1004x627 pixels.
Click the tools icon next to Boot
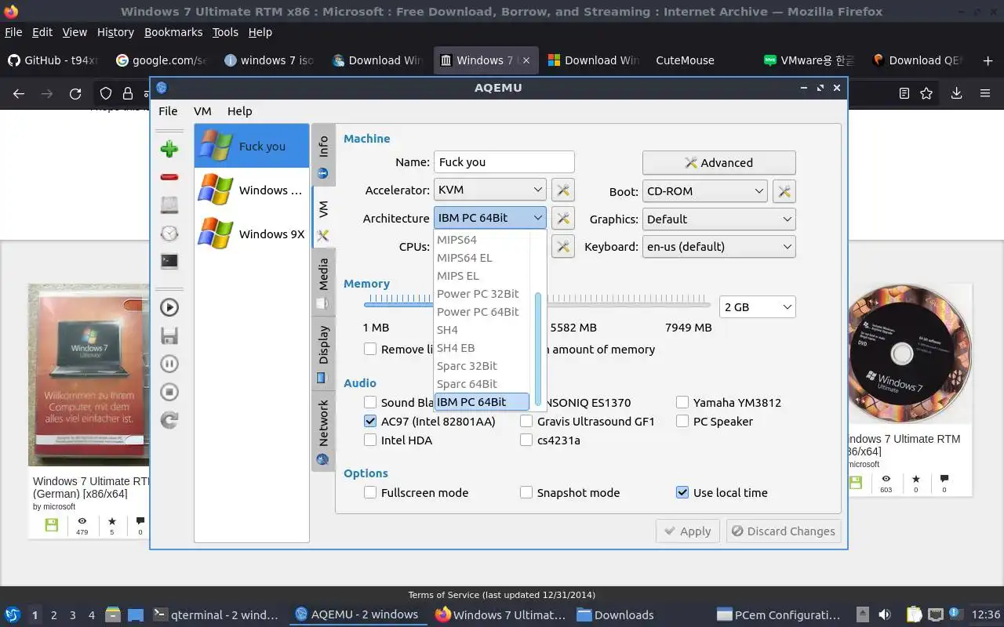pos(784,190)
